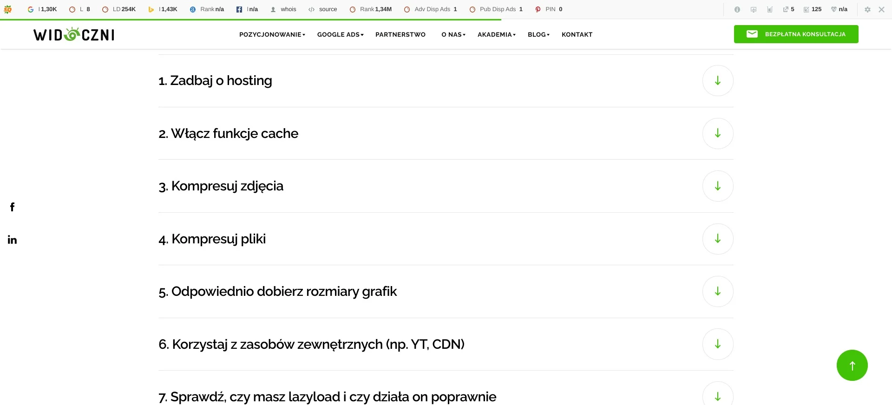Expand section 5. Odpowiednio dobierz rozmiary grafik
Image resolution: width=892 pixels, height=405 pixels.
718,292
